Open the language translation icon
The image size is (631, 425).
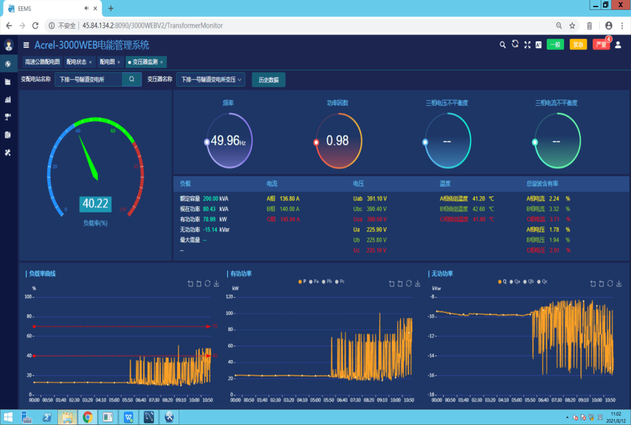(x=538, y=45)
